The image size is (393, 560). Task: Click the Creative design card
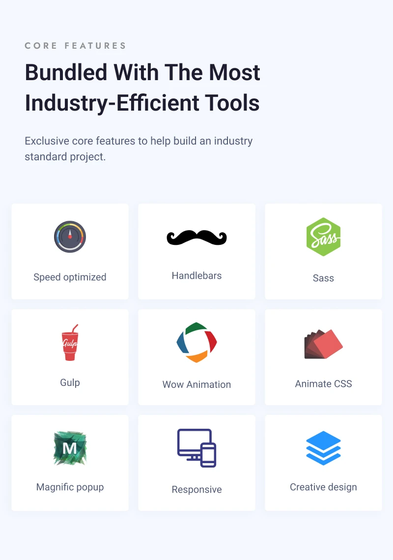click(x=323, y=463)
